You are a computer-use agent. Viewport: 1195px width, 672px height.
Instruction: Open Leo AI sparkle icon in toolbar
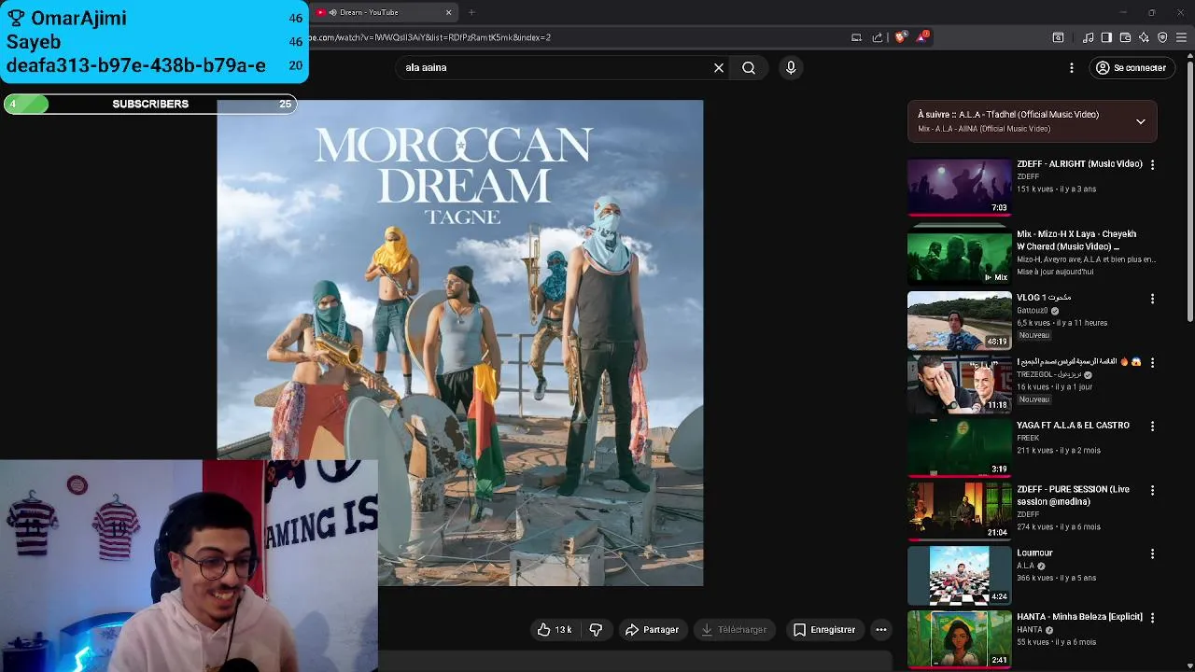point(1144,37)
